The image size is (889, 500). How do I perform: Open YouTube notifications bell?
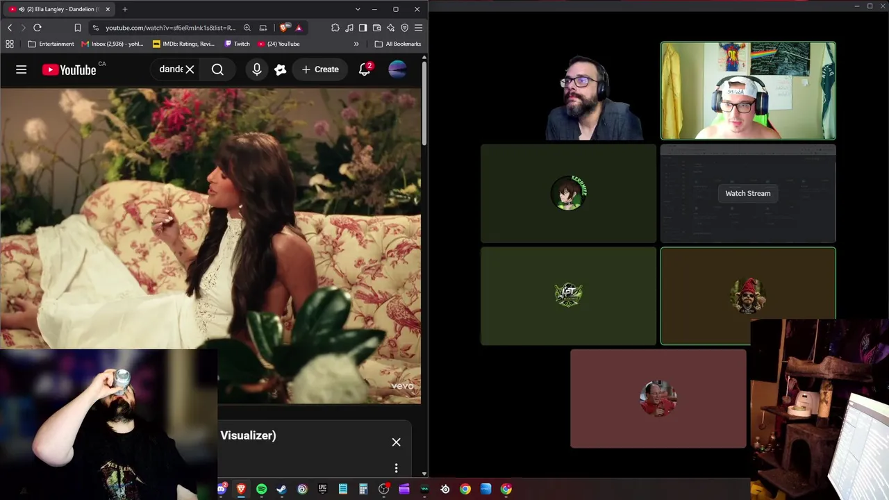(365, 69)
